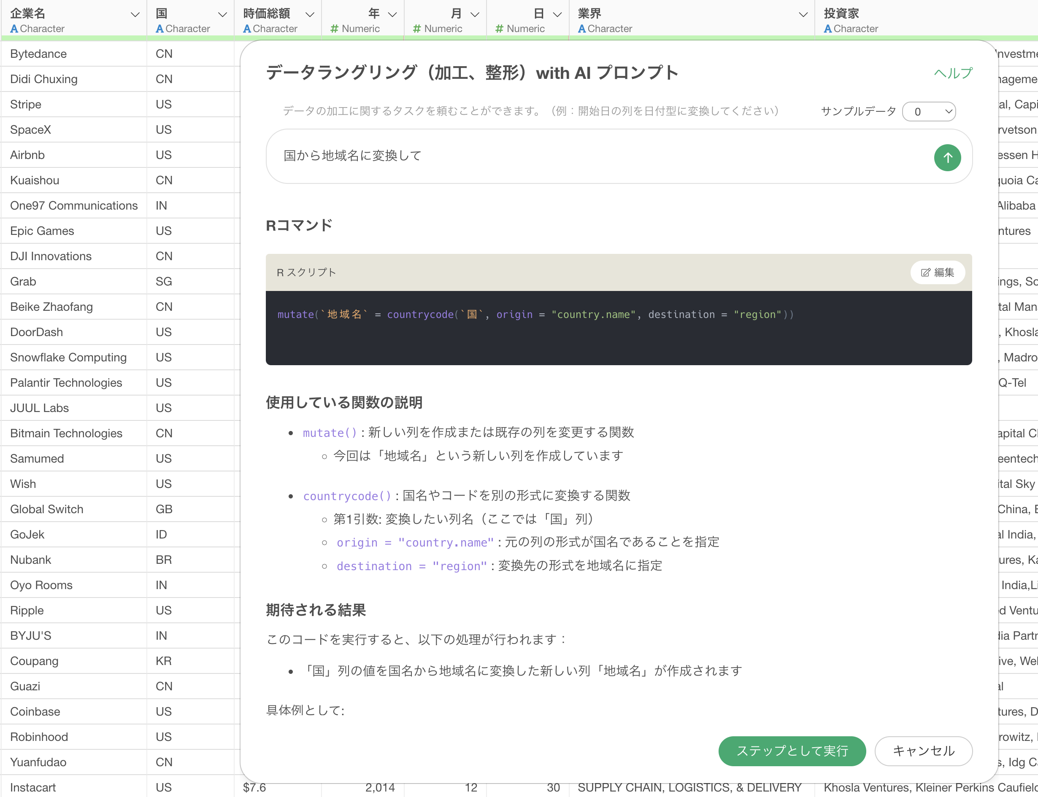
Task: Select the Palantir Technologies cell
Action: [73, 383]
